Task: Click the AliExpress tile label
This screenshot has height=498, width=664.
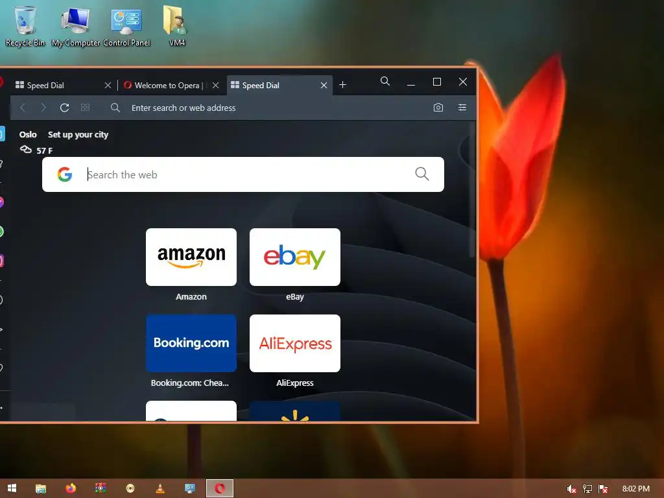Action: (x=295, y=383)
